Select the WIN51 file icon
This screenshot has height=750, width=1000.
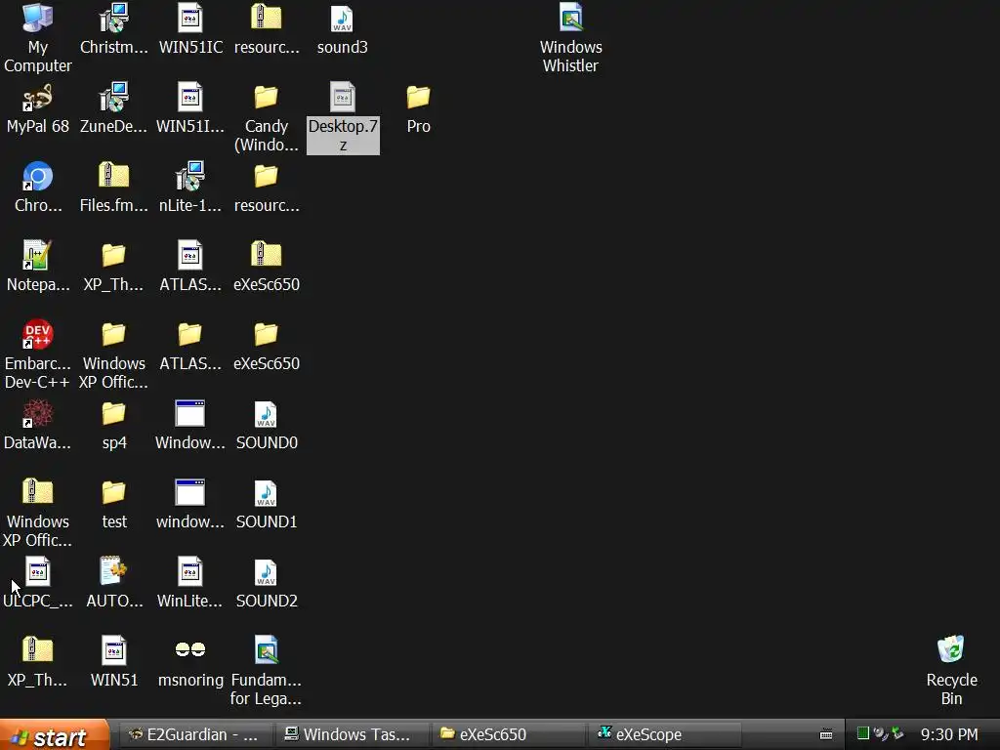point(114,651)
